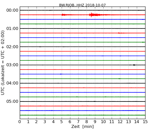The image size is (165, 132).
Task: Click x-axis tick label 9
Action: pyautogui.click(x=95, y=122)
